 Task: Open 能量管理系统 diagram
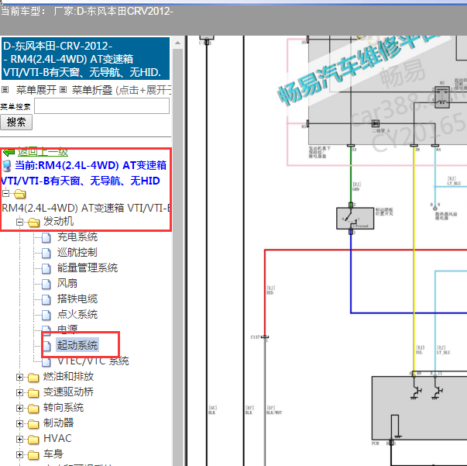[x=88, y=268]
